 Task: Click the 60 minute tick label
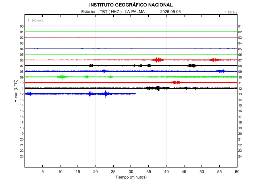237,171
